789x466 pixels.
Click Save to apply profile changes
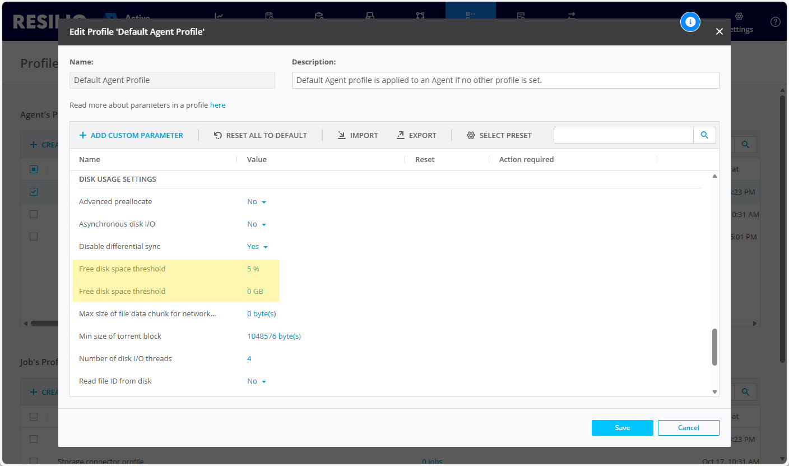tap(622, 428)
